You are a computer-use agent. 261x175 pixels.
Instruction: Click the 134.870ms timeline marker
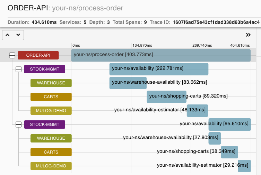click(142, 45)
